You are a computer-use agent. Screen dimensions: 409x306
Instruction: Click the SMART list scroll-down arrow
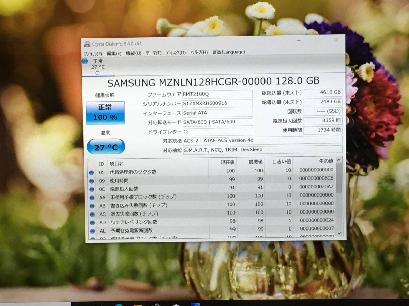pyautogui.click(x=339, y=233)
